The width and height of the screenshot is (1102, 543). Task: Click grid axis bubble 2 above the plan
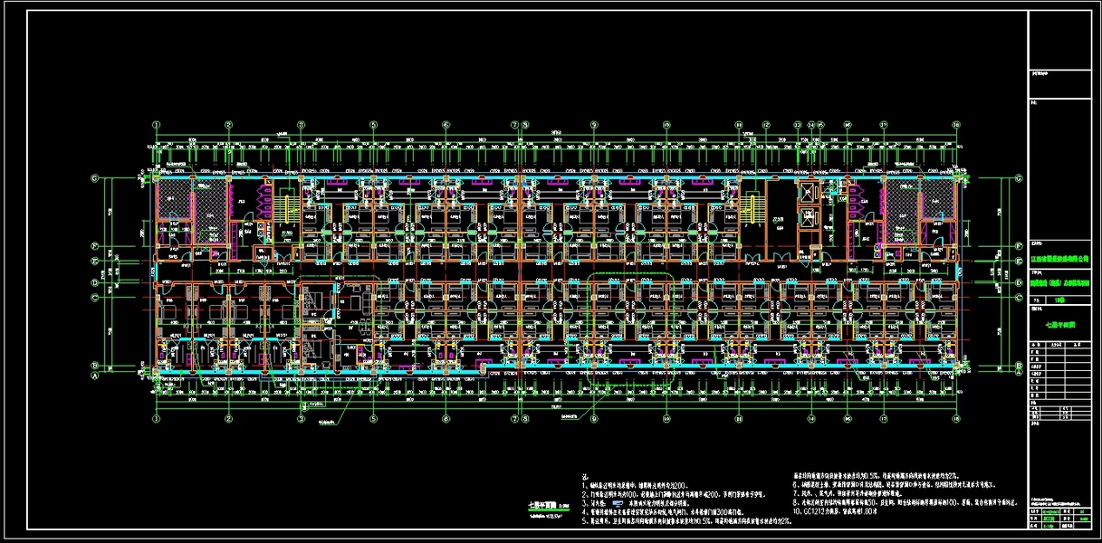coord(229,125)
